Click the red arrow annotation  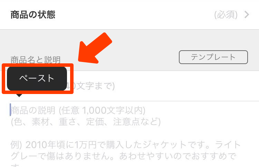tap(95, 48)
